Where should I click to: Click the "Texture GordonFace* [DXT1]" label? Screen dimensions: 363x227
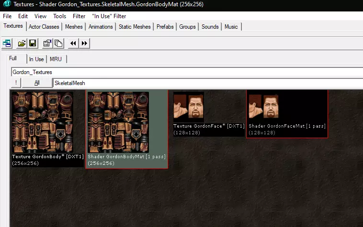tap(209, 126)
